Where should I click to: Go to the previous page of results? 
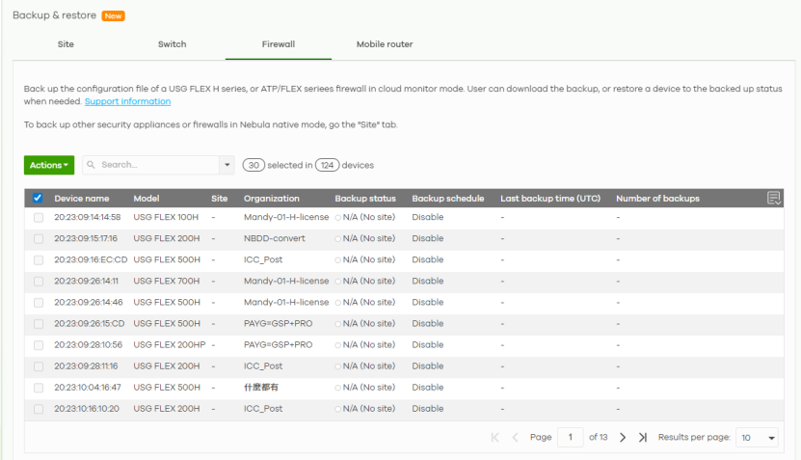pyautogui.click(x=515, y=438)
